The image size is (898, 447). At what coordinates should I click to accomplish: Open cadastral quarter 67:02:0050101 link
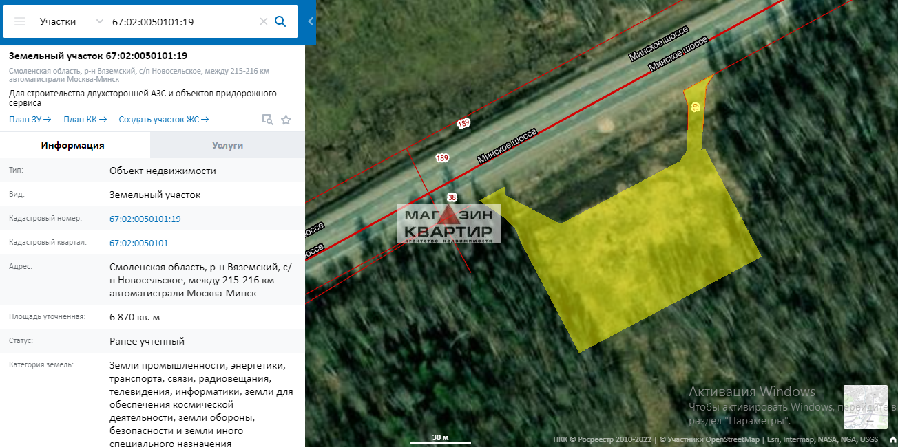[x=138, y=243]
